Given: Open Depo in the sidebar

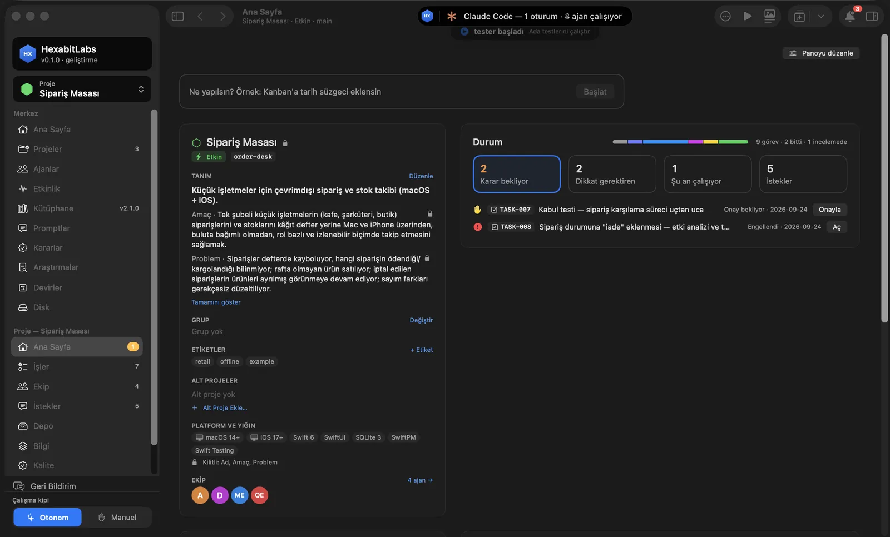Looking at the screenshot, I should tap(77, 426).
